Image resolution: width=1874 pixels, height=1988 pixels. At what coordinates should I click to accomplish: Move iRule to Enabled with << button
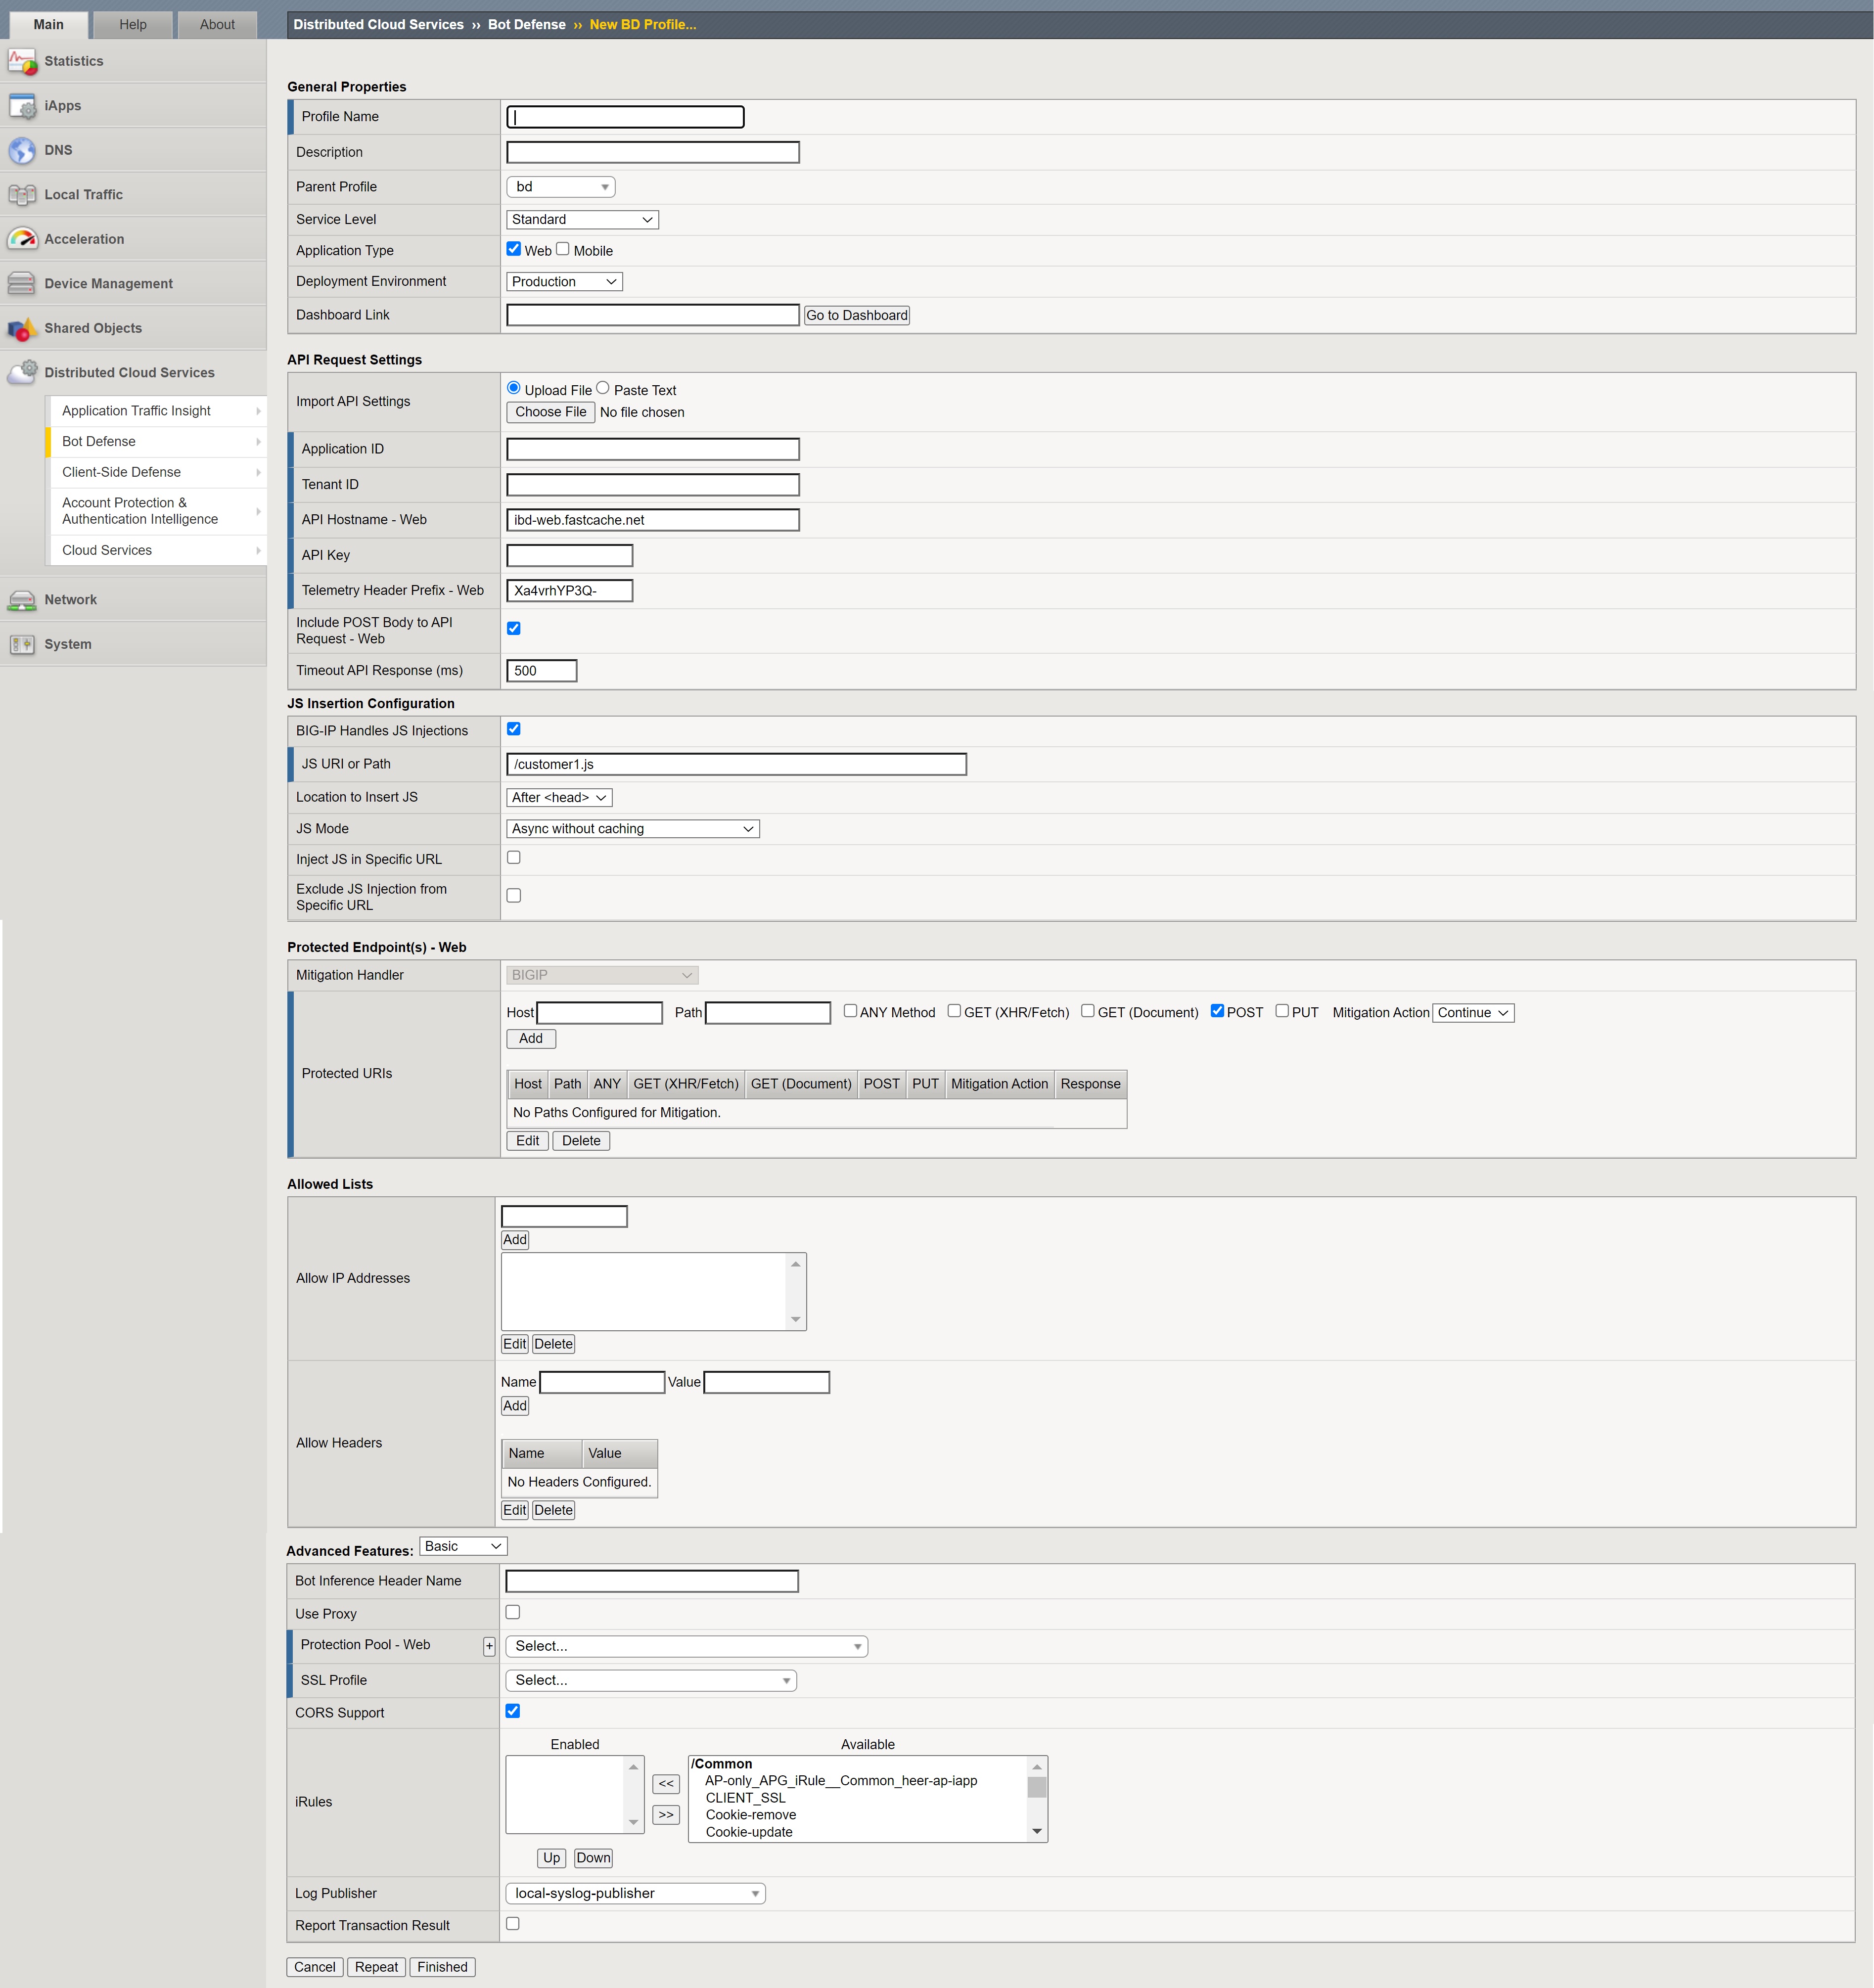pos(666,1784)
